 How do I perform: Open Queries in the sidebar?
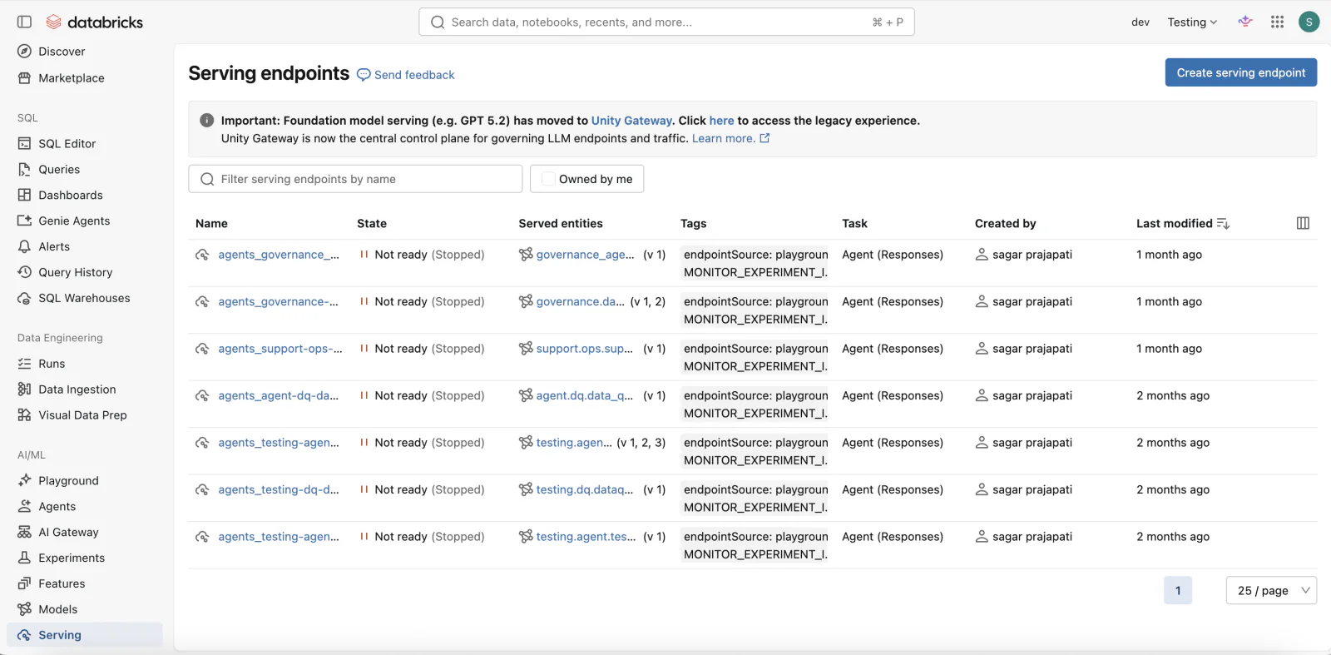59,169
